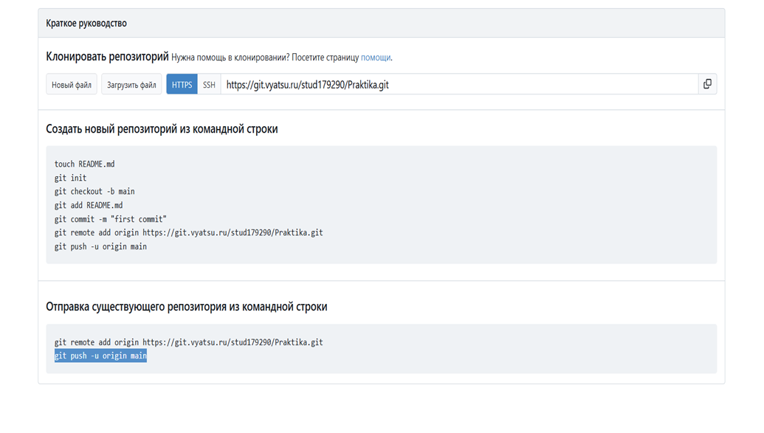Viewport: 764px width, 433px height.
Task: Select the HTTPS clone protocol
Action: click(x=182, y=85)
